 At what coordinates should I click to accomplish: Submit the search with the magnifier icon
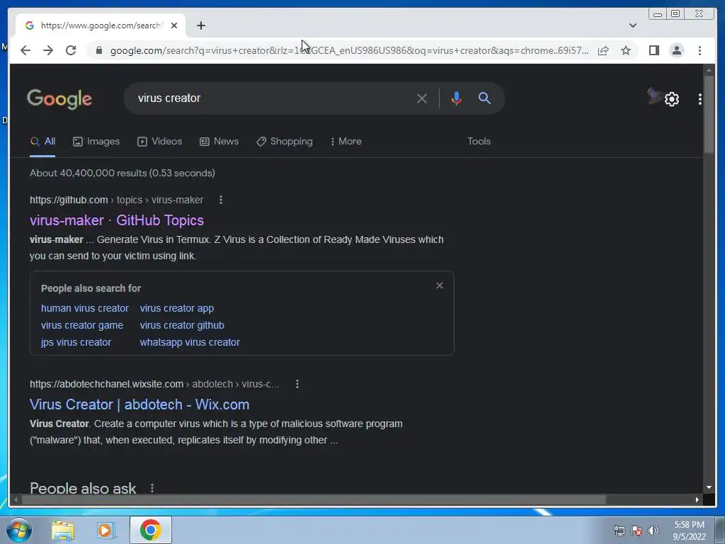point(484,98)
